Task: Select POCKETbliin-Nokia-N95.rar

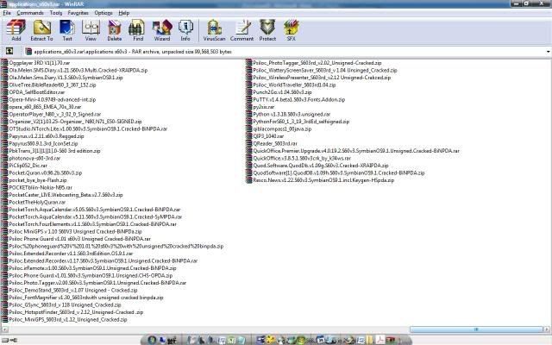Action: coord(37,188)
